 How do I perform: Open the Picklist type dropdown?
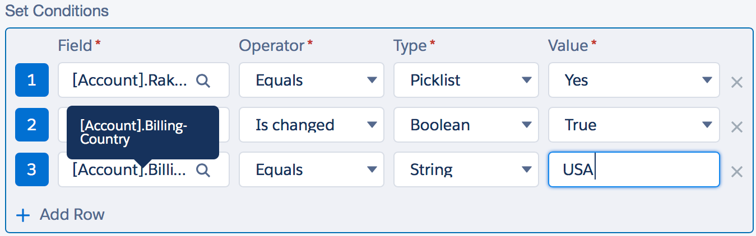point(466,80)
